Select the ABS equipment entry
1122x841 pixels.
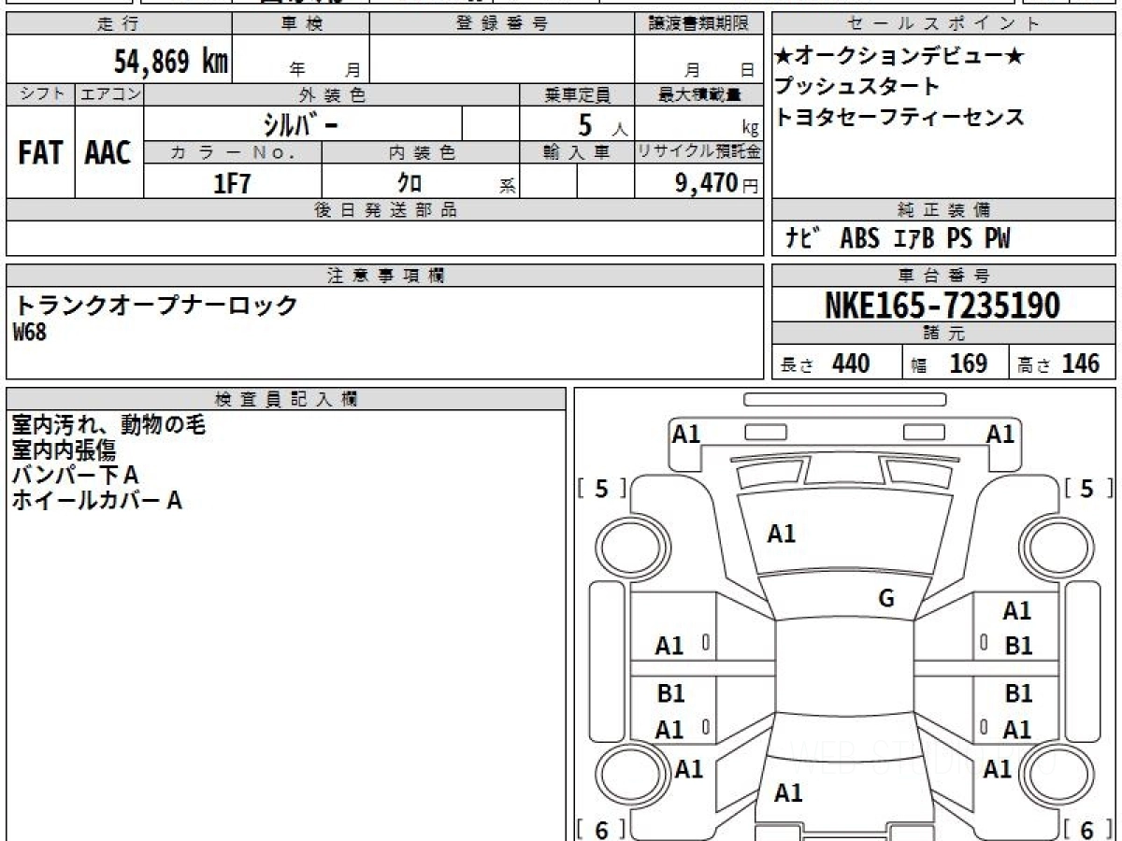(x=859, y=238)
